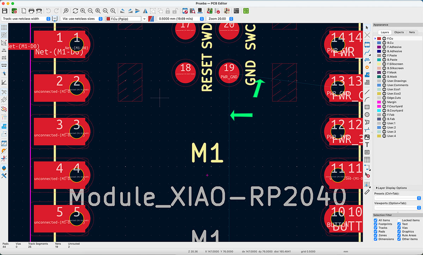Toggle the F.Cu layer visibility eye
Screen dimensions: 423x255
(x=384, y=38)
